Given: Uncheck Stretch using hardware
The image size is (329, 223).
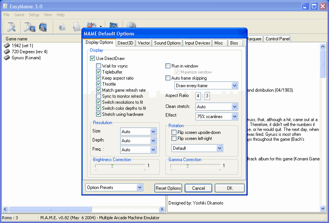Looking at the screenshot, I should pos(98,114).
